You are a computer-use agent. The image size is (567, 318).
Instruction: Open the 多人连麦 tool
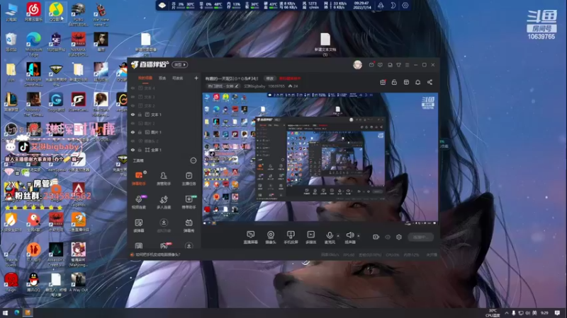coord(164,201)
